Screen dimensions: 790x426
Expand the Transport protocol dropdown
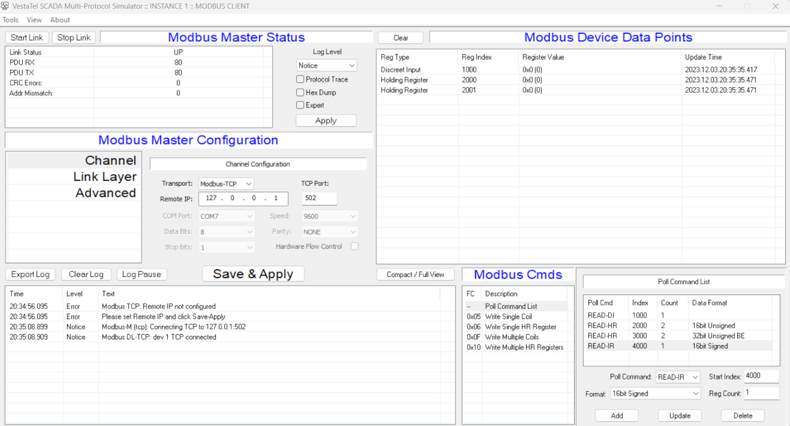[226, 184]
